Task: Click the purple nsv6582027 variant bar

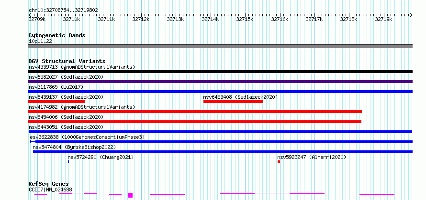Action: pyautogui.click(x=220, y=82)
